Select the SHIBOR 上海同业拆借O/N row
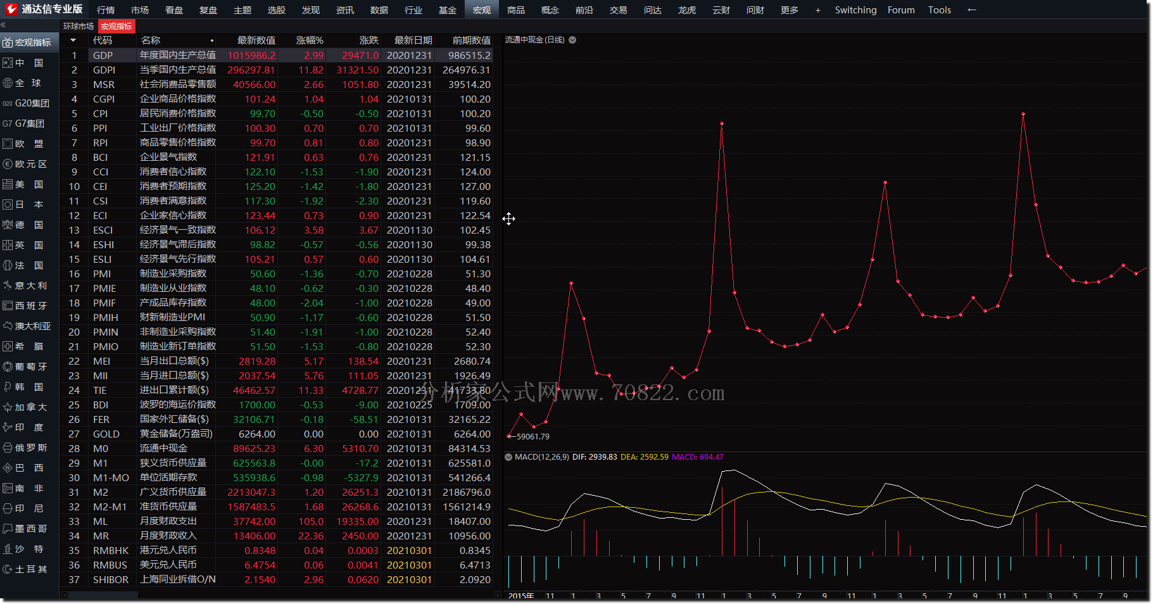This screenshot has height=604, width=1153. 276,579
